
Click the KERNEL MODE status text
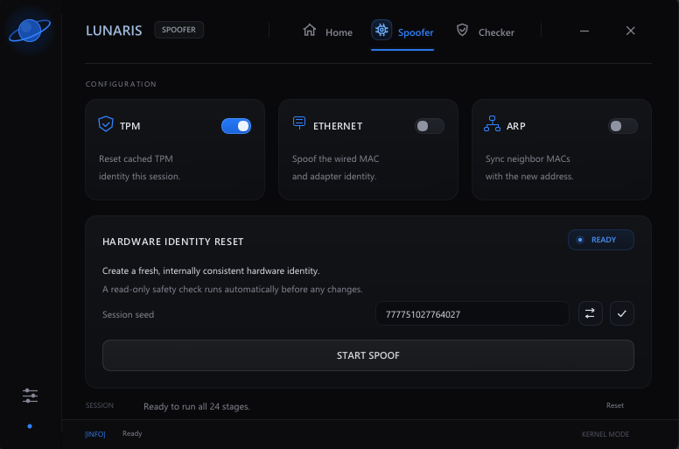tap(605, 434)
